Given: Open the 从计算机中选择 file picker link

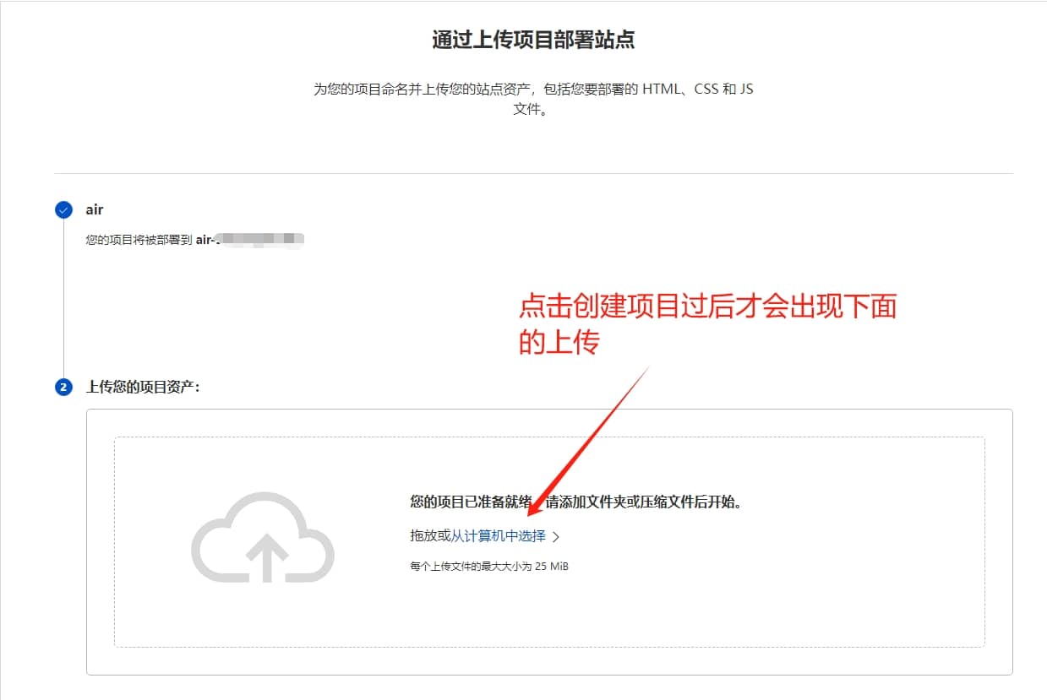Looking at the screenshot, I should [x=499, y=536].
